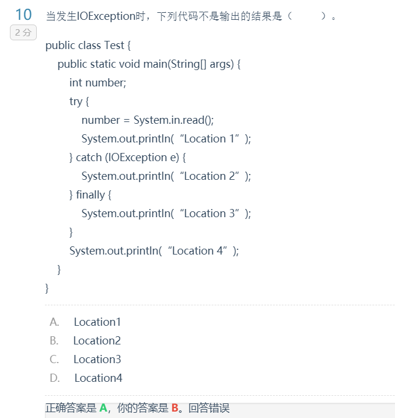Select answer option D Location4
The image size is (395, 418).
(x=98, y=378)
